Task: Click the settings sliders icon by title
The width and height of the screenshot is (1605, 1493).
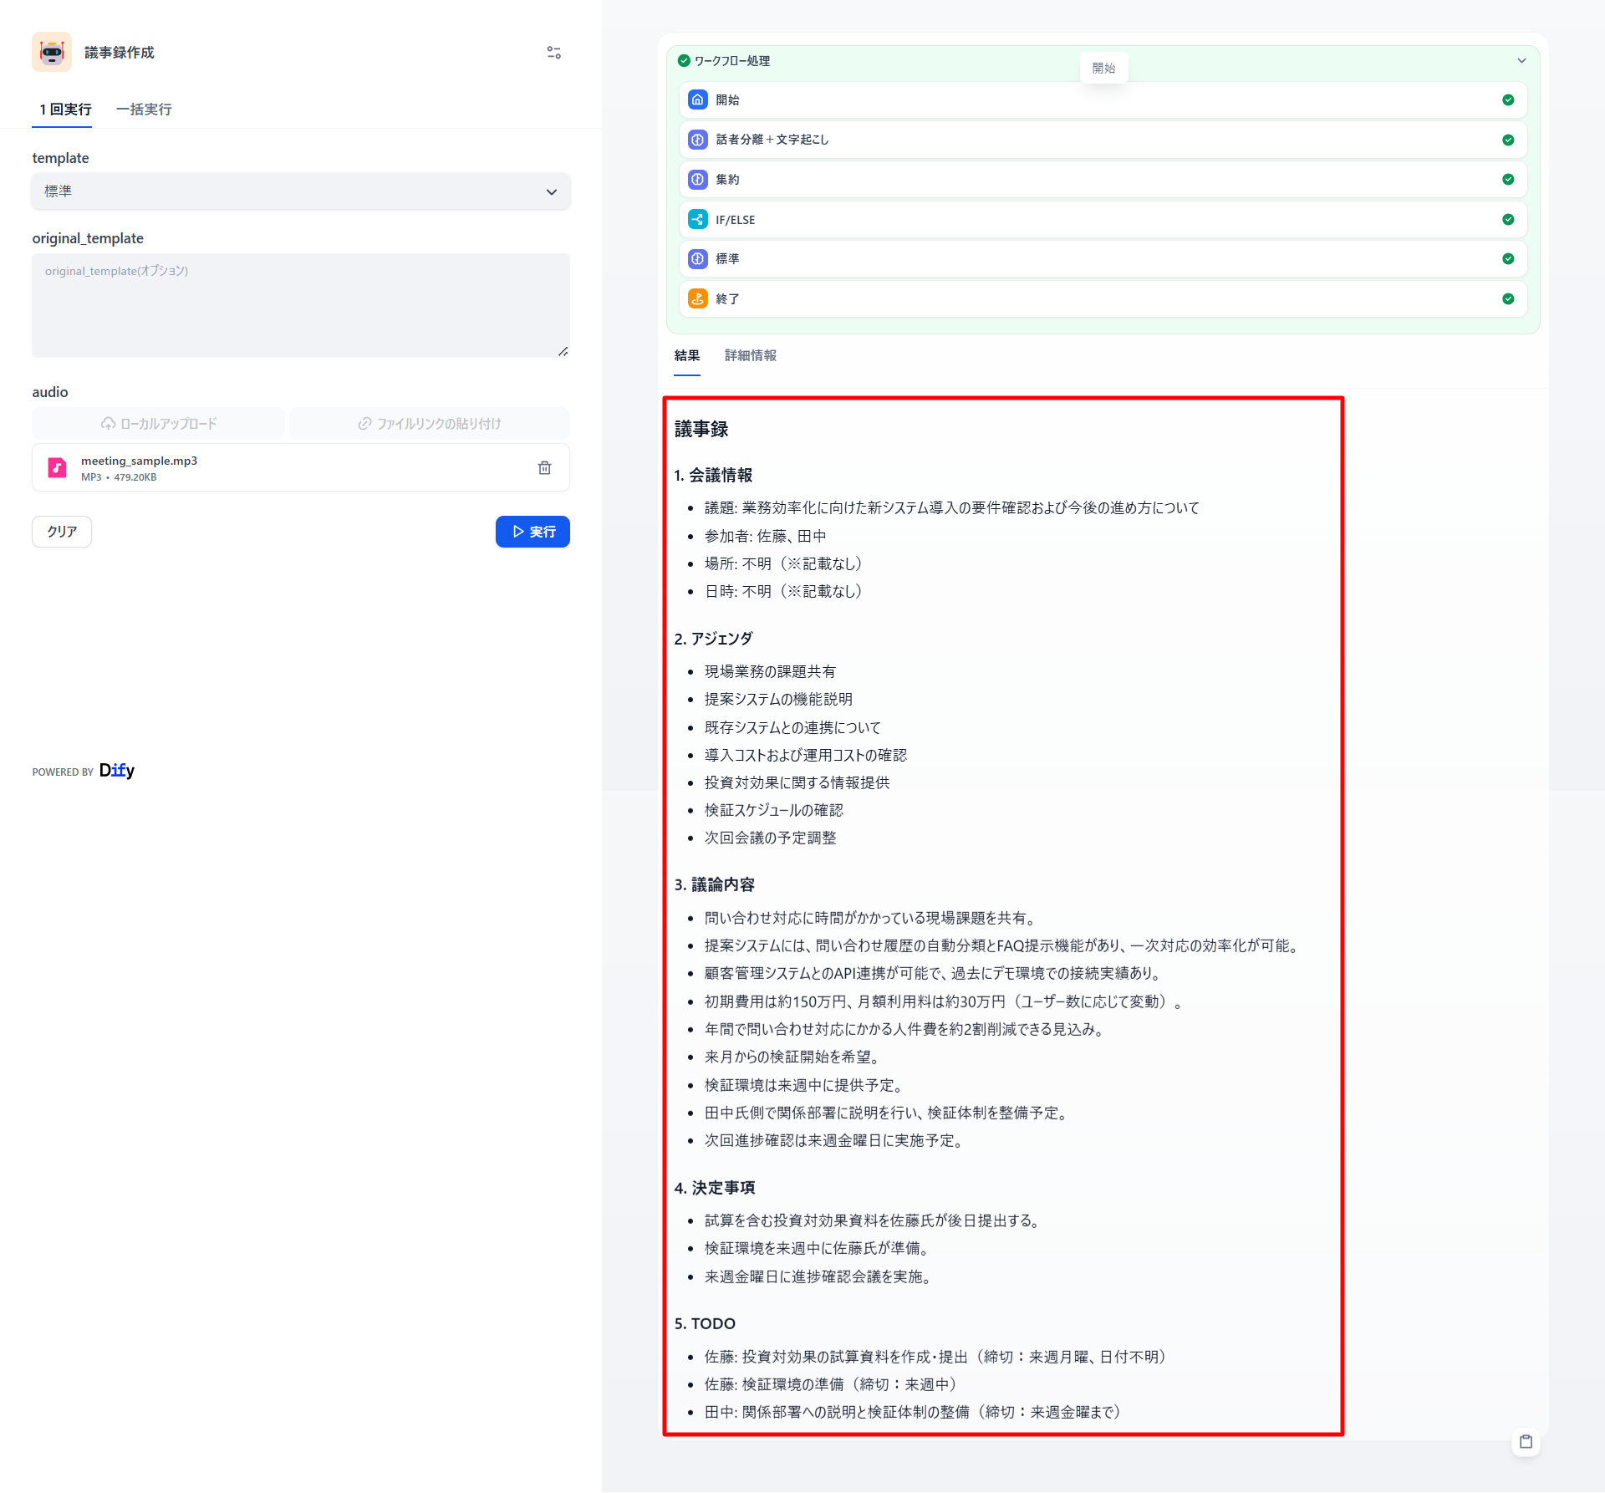Action: (553, 53)
